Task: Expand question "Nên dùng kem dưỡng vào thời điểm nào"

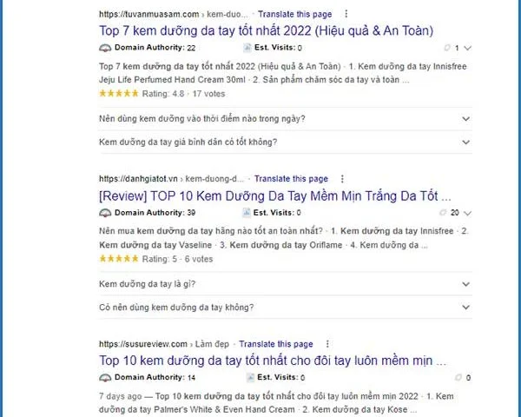Action: click(286, 119)
